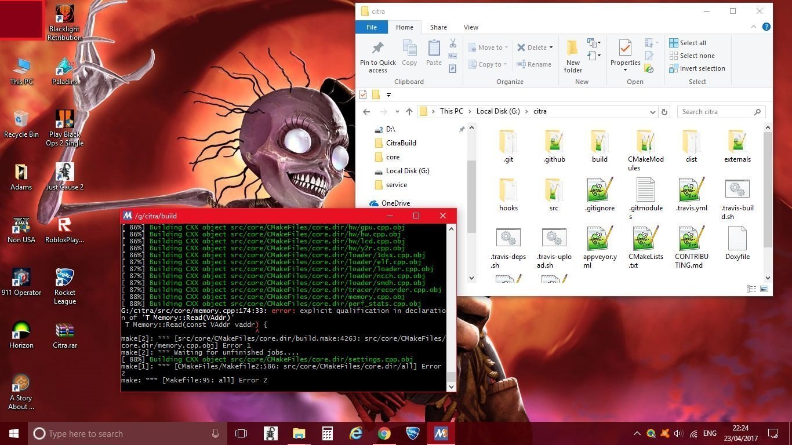Open the Recent locations dropdown in navigation

[397, 112]
